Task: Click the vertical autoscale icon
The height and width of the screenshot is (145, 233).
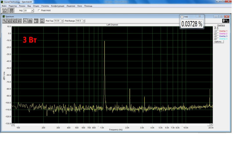Action: pos(42,21)
